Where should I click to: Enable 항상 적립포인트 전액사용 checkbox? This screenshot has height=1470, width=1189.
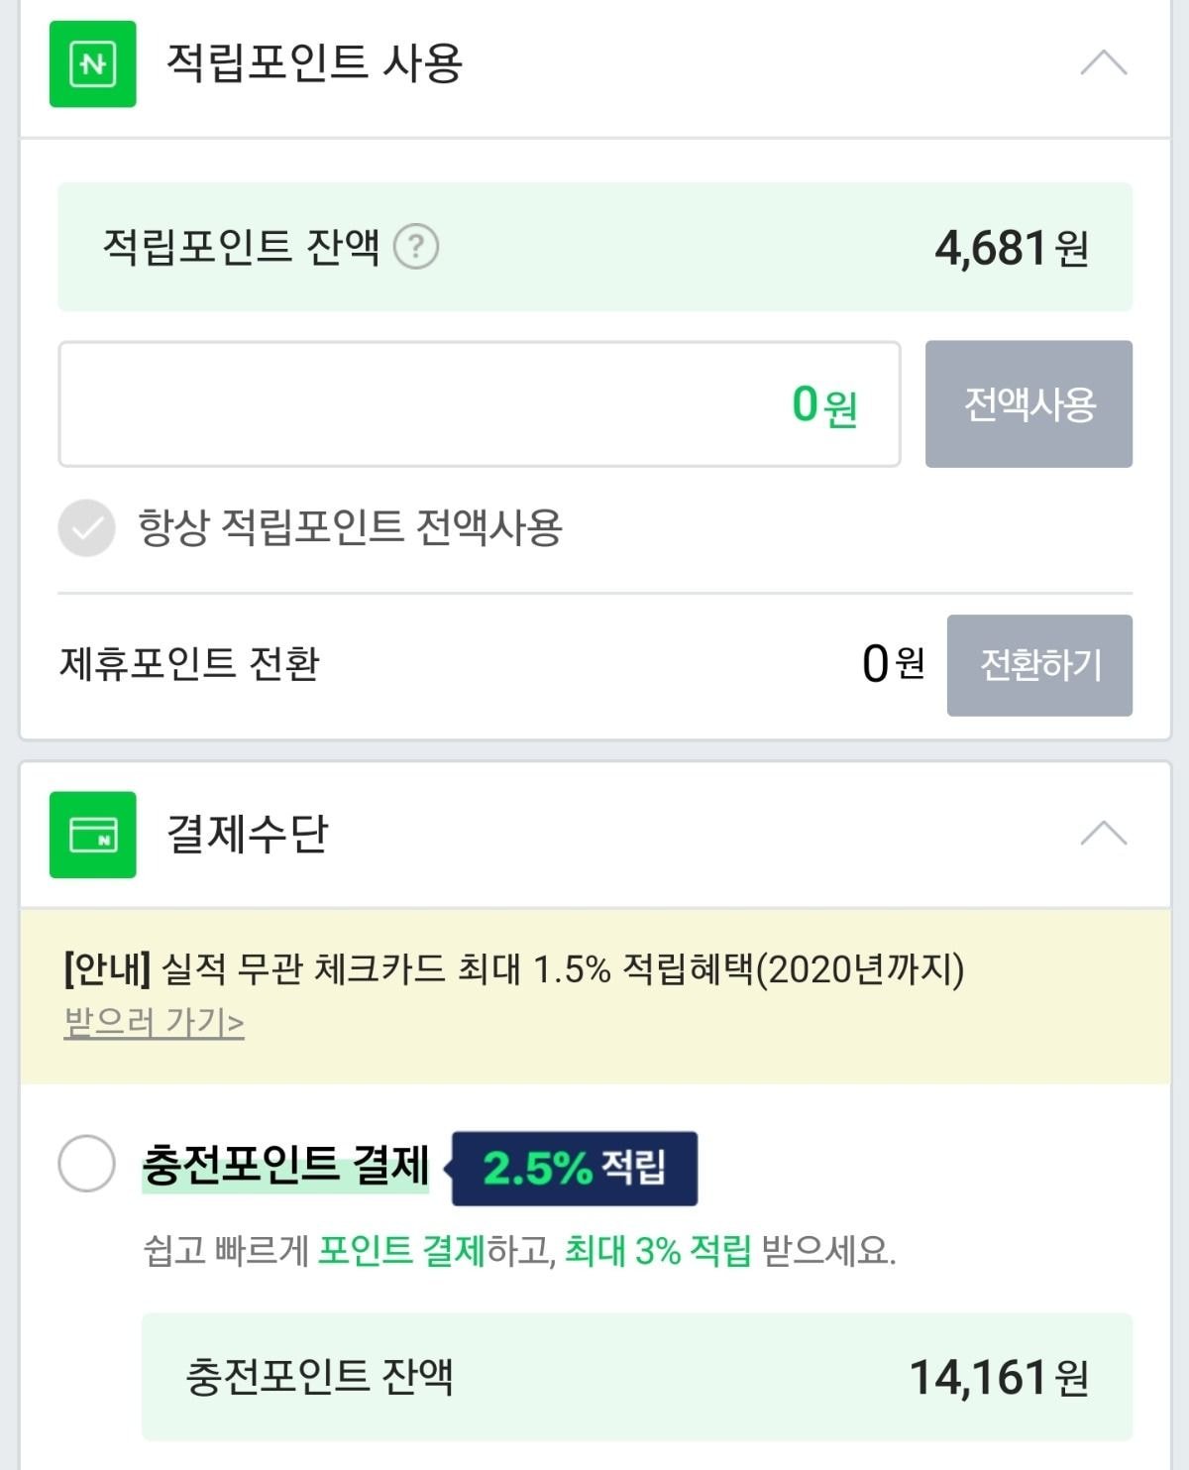click(87, 527)
